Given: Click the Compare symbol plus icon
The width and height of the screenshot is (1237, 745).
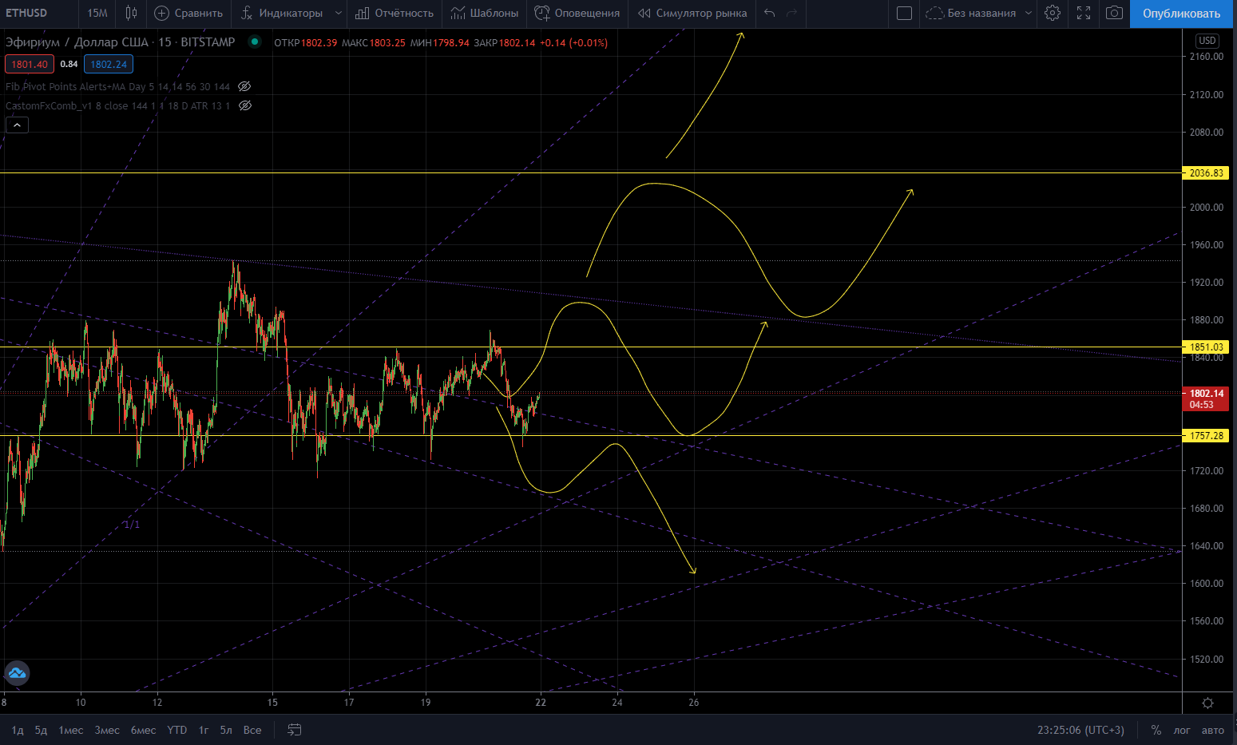Looking at the screenshot, I should pos(161,13).
